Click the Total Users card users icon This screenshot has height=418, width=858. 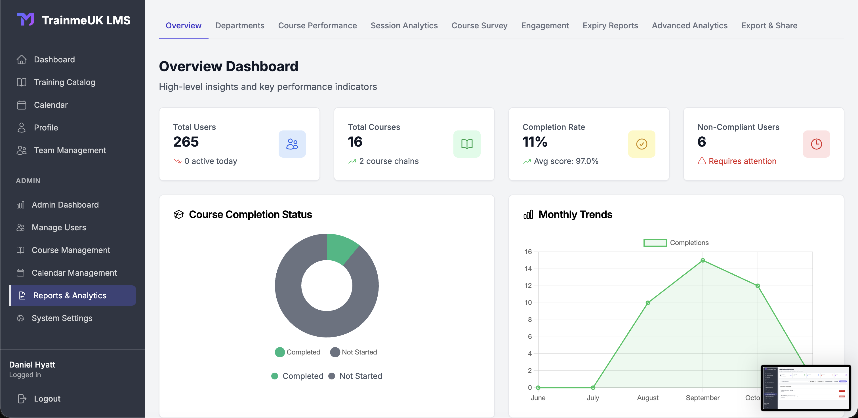coord(292,144)
